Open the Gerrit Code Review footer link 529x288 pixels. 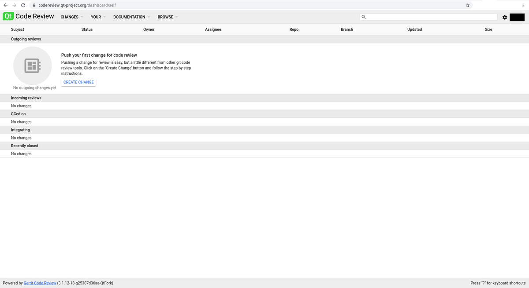click(x=39, y=283)
